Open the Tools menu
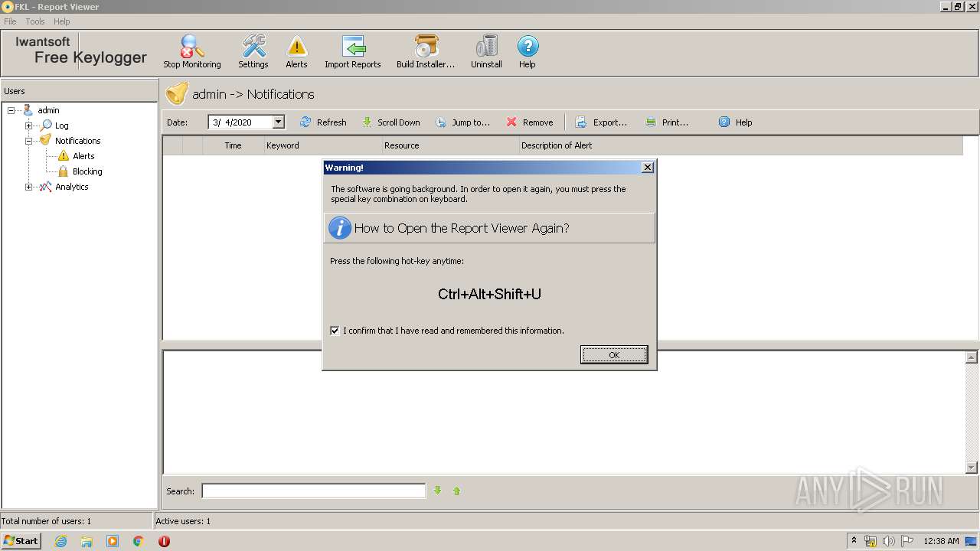Image resolution: width=980 pixels, height=551 pixels. pyautogui.click(x=35, y=21)
